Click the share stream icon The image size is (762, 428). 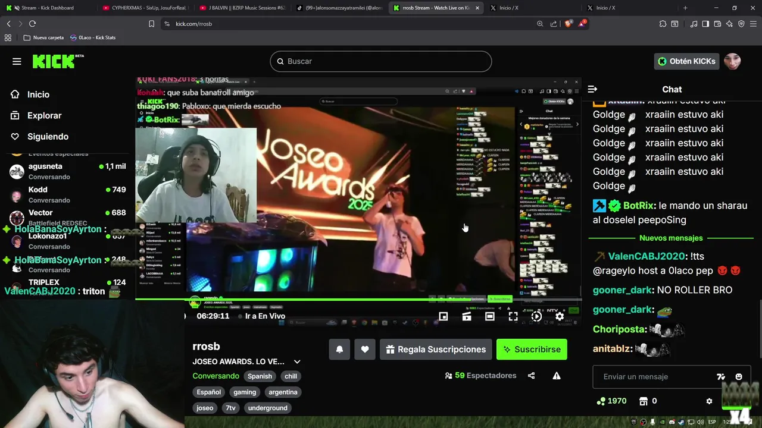(x=531, y=376)
